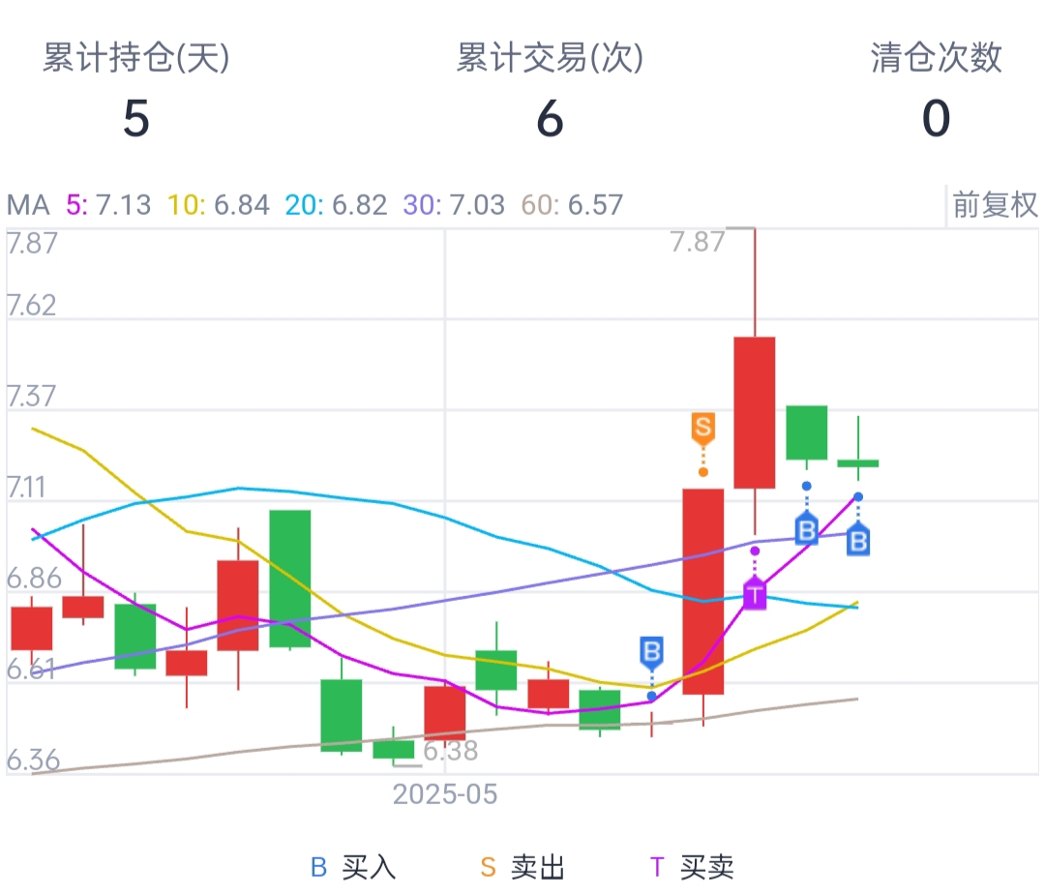Viewport: 1045px width, 896px height.
Task: Click the 2025-05 date axis label
Action: [x=444, y=794]
